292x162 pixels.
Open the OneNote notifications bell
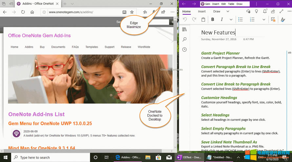tap(265, 11)
